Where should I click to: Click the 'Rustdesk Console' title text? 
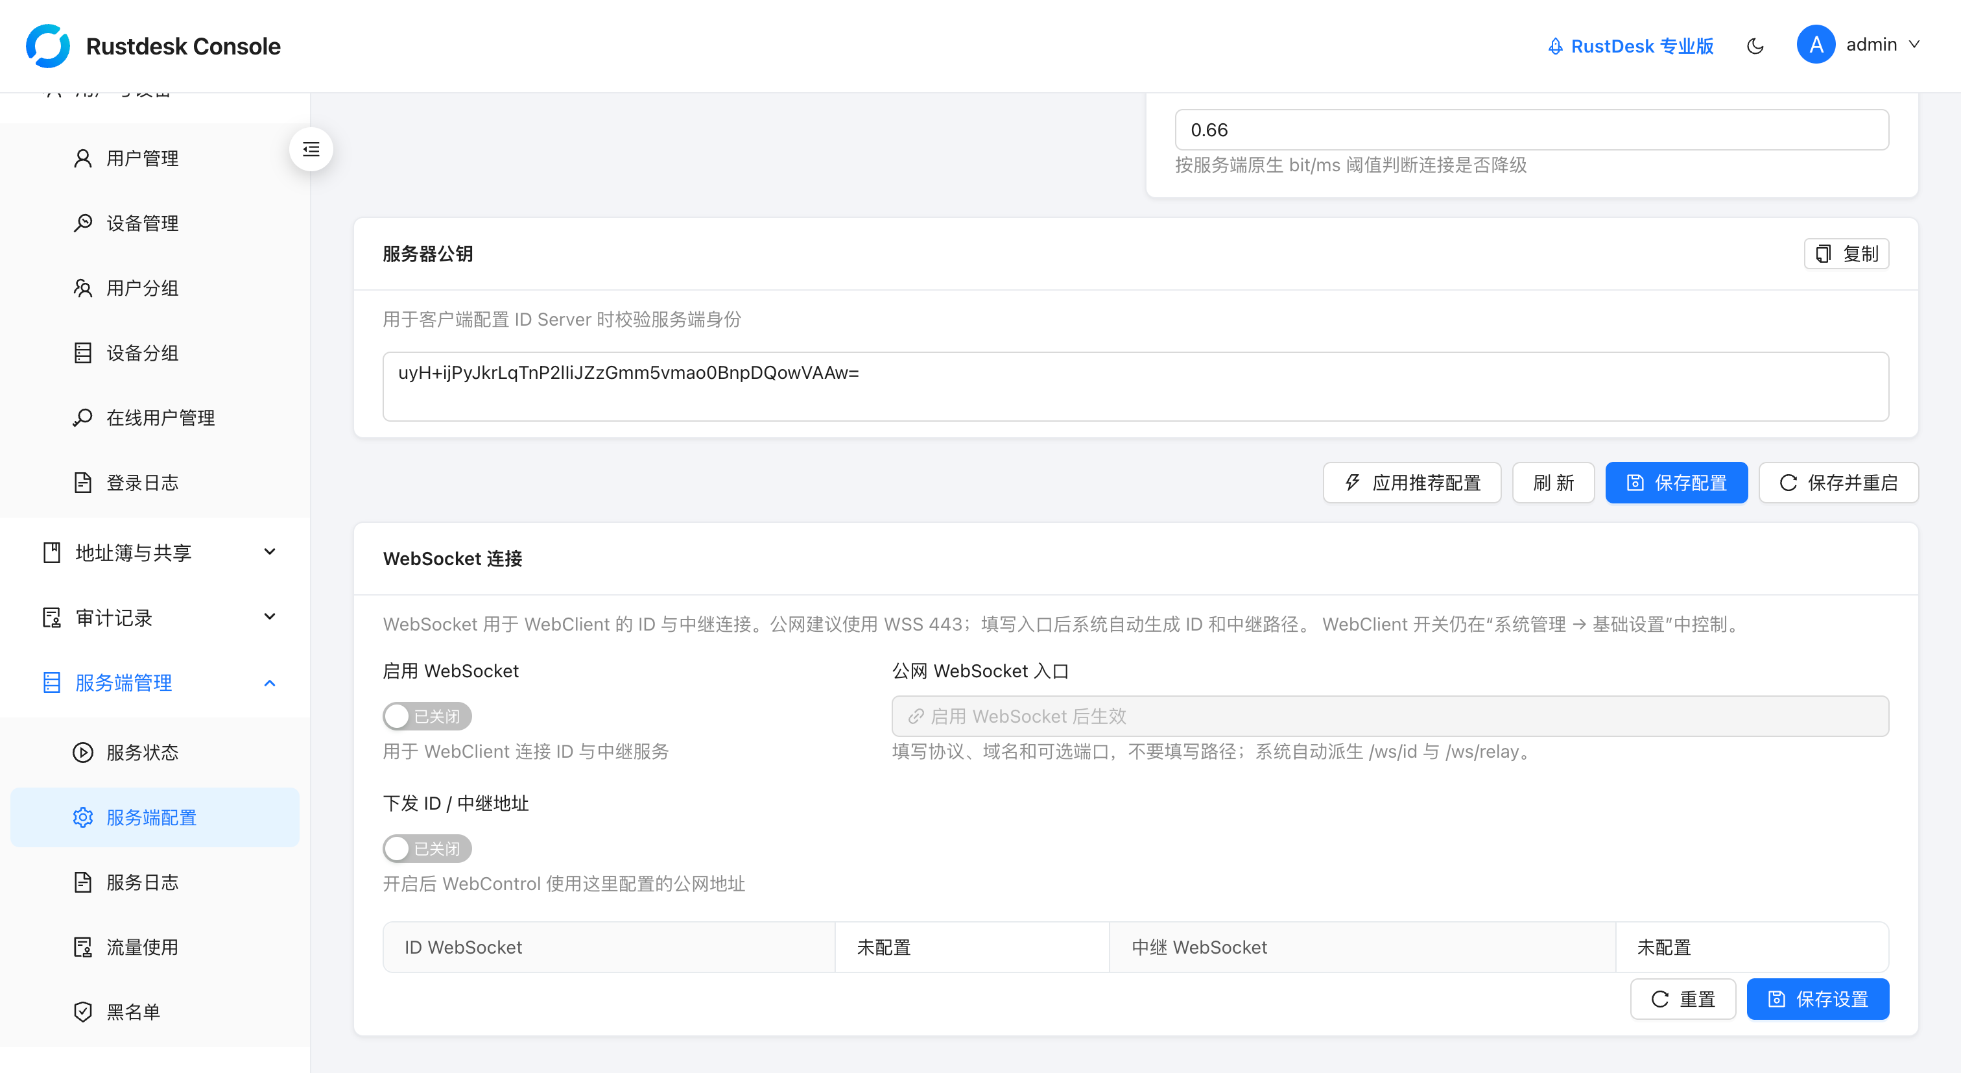coord(184,45)
